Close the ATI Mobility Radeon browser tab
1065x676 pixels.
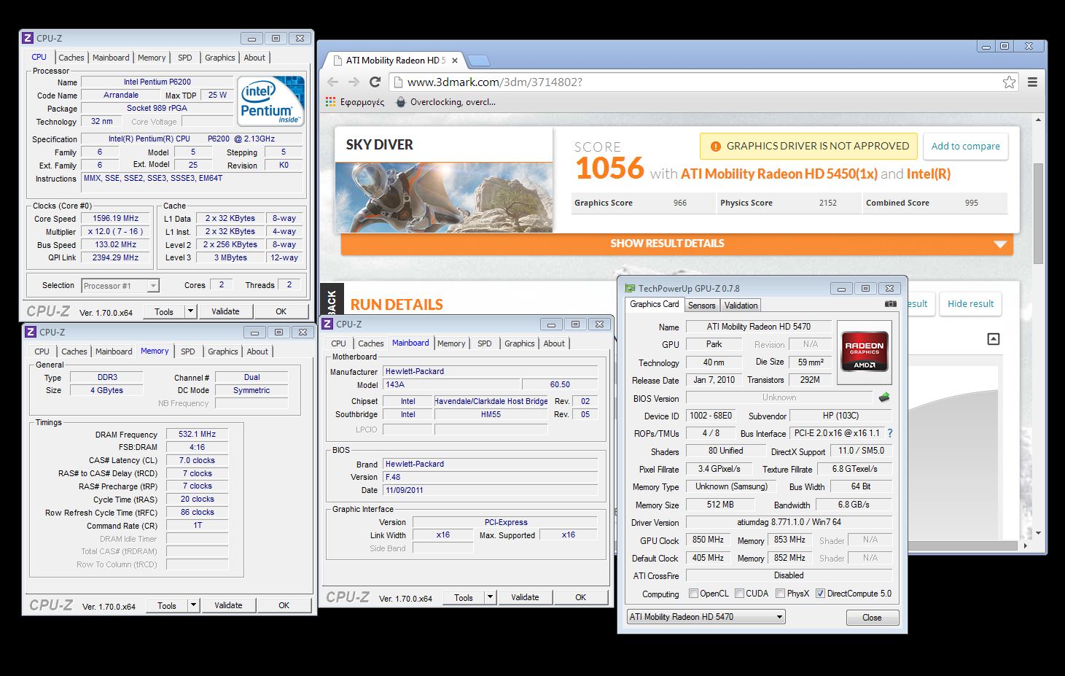[x=455, y=61]
